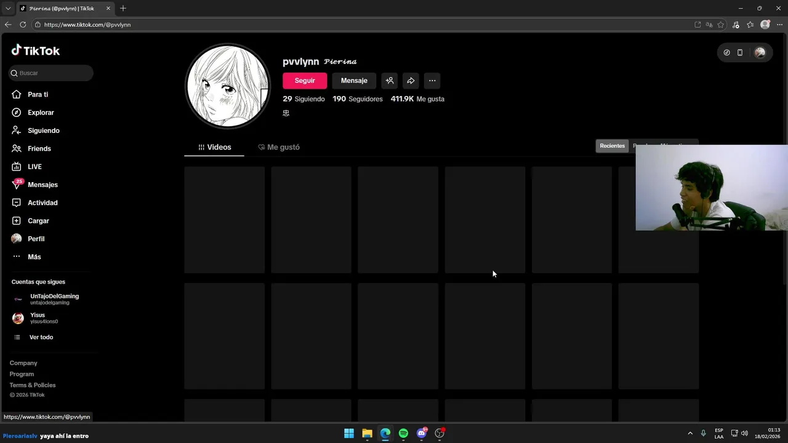Click the TikTok logo
Viewport: 788px width, 443px height.
point(36,50)
